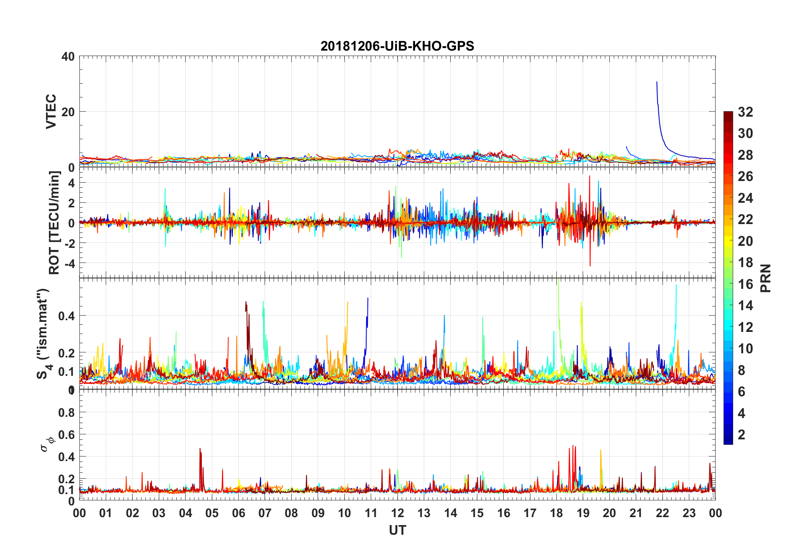Click the colorbar tick label 32
This screenshot has height=556, width=795.
(x=745, y=112)
